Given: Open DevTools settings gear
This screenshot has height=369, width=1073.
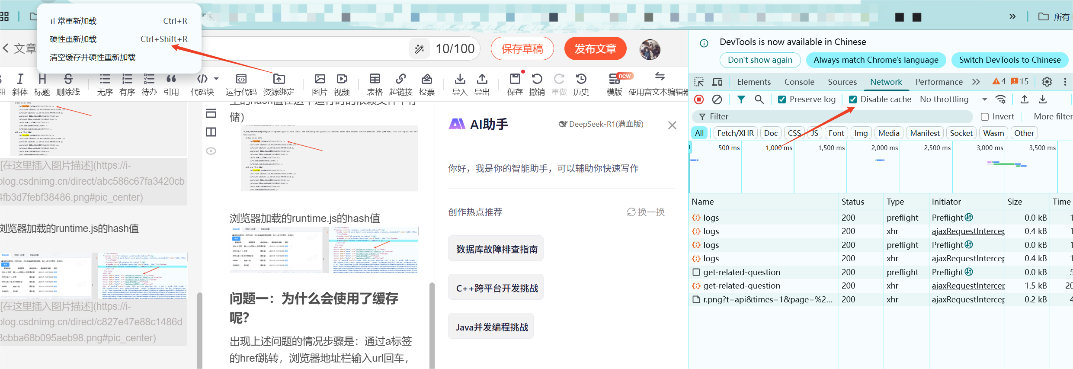Looking at the screenshot, I should click(x=1047, y=82).
